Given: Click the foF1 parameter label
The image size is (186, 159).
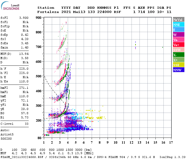Looking at the screenshot, I should pyautogui.click(x=4, y=22).
